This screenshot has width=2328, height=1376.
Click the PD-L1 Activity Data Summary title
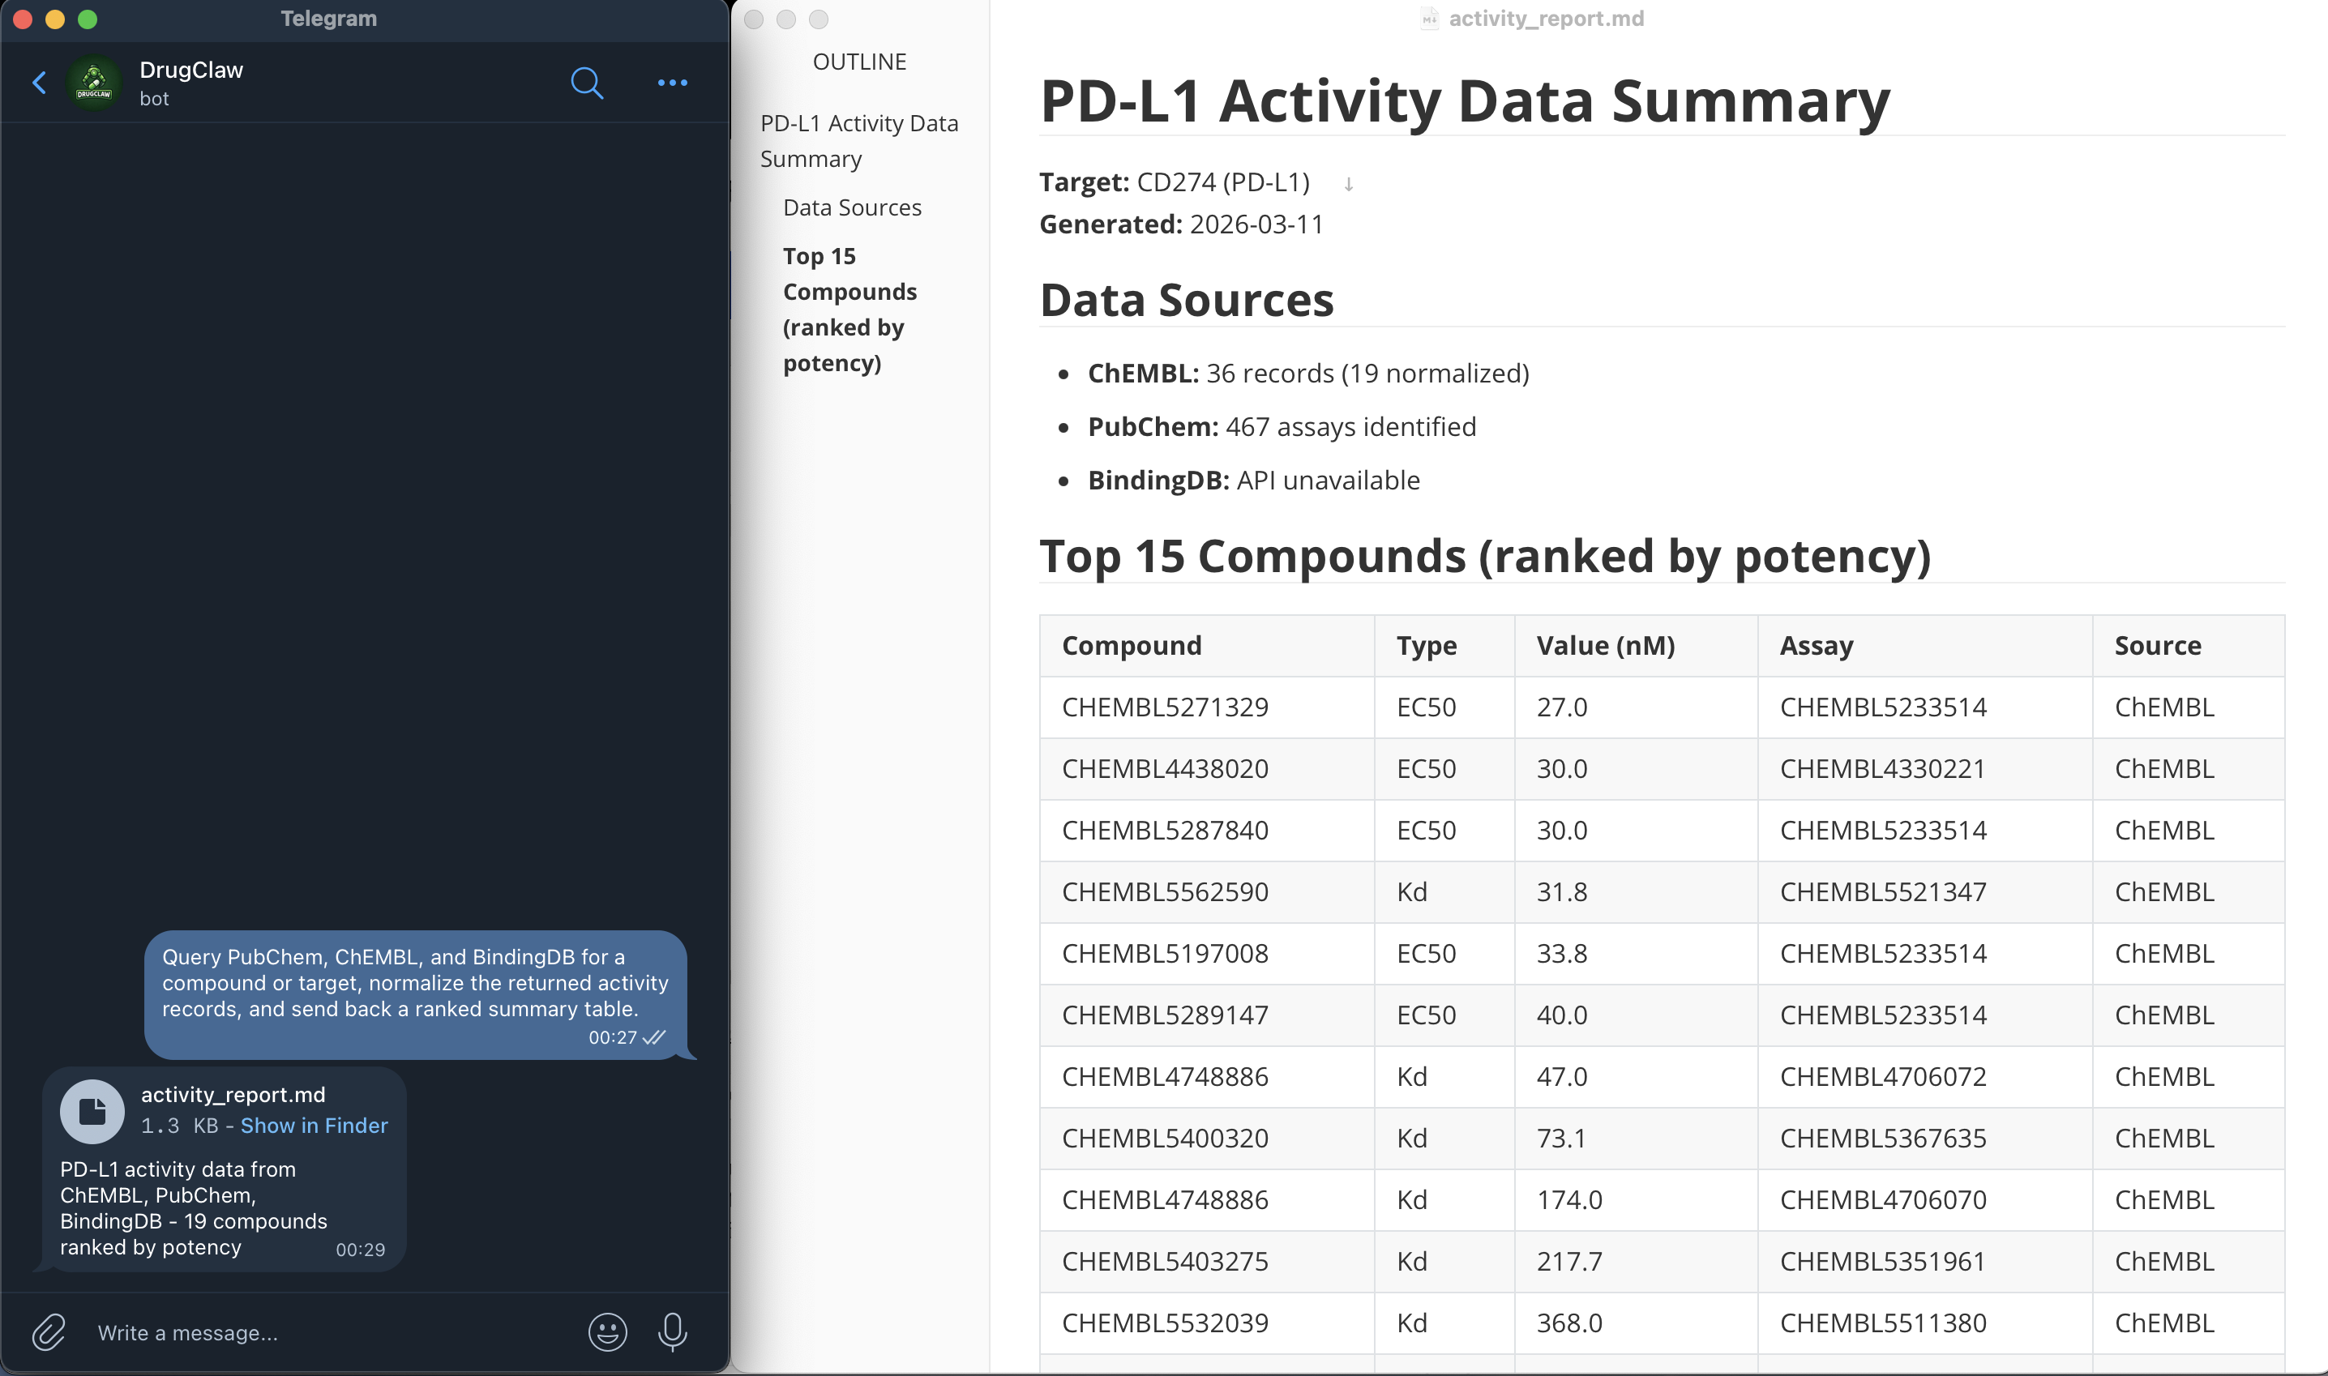1465,100
